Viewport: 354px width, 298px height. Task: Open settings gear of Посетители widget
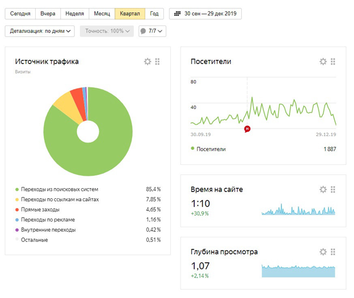click(323, 62)
